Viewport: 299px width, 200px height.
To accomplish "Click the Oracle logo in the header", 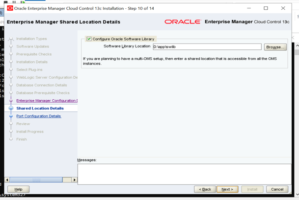I will 182,22.
